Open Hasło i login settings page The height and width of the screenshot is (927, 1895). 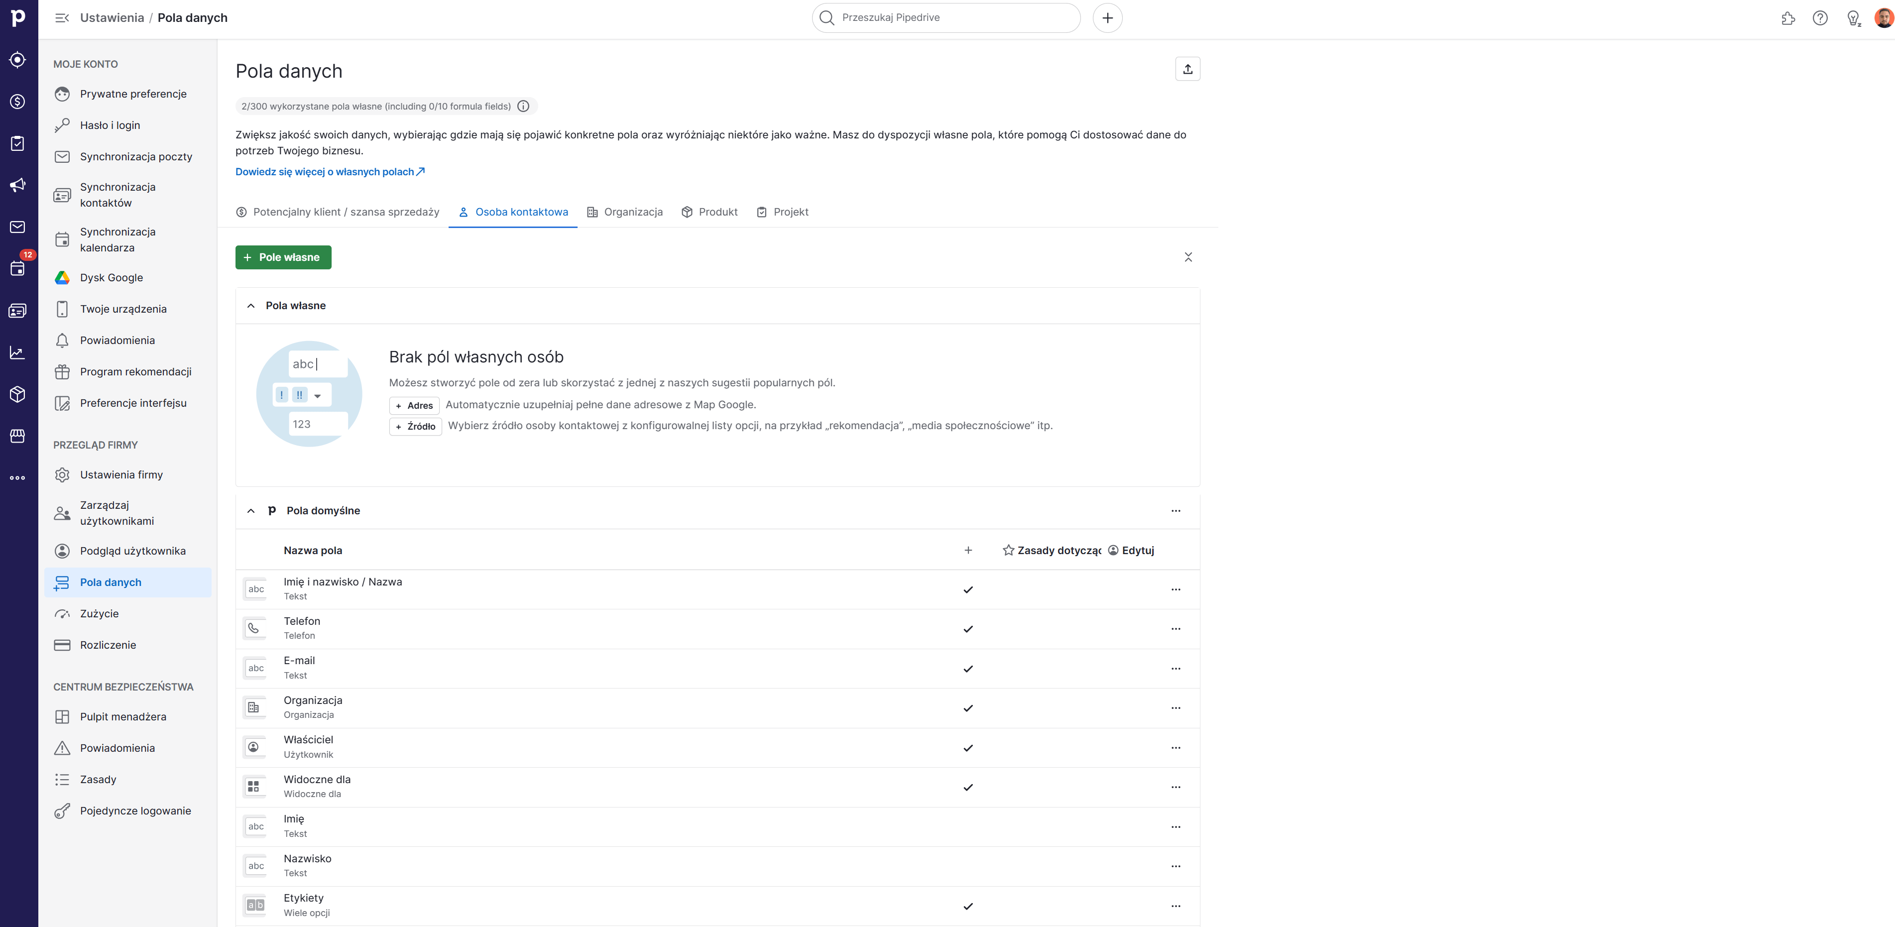click(128, 125)
